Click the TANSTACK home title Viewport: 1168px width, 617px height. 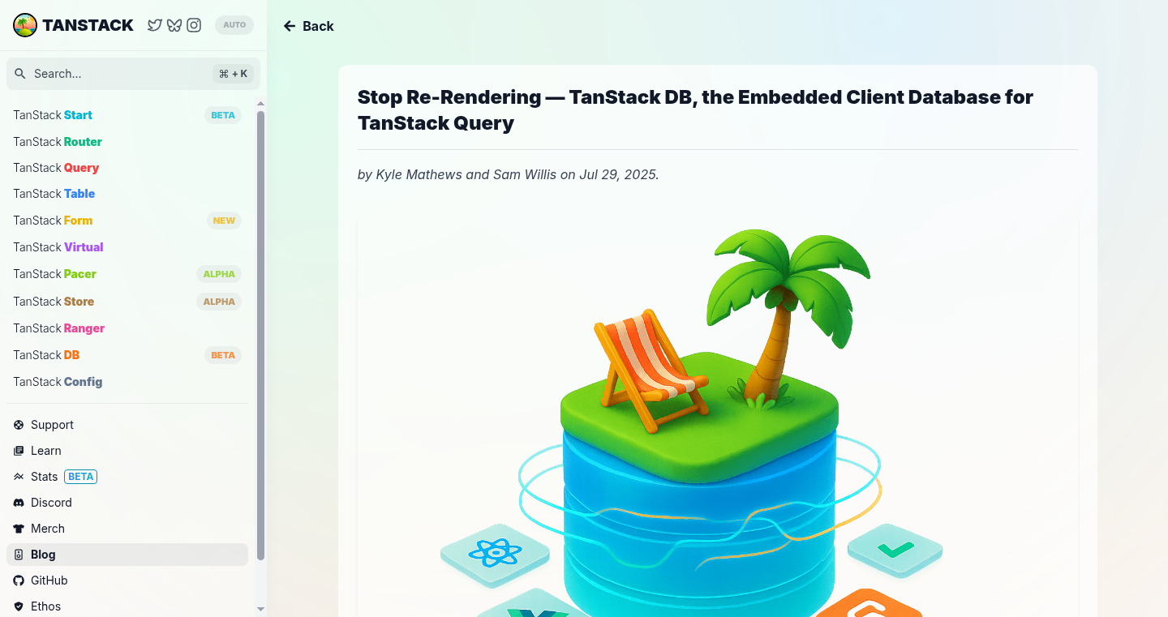[x=88, y=25]
